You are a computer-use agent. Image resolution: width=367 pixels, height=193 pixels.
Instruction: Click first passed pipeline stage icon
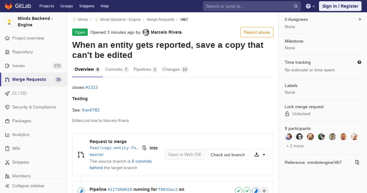coord(239,191)
